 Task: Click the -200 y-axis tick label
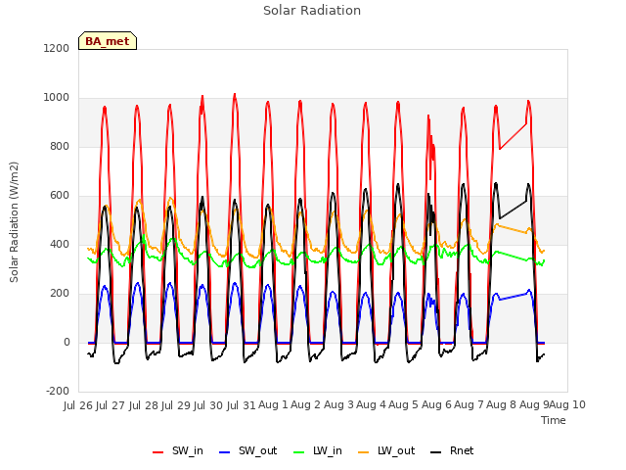coord(58,391)
